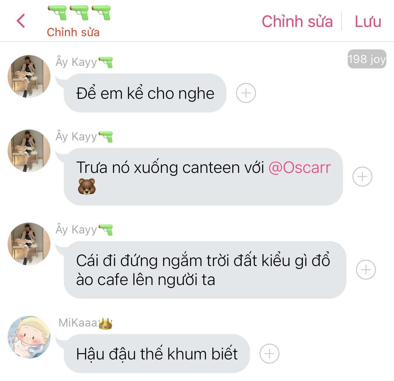394x381 pixels.
Task: Tap the pink back arrow
Action: [21, 21]
